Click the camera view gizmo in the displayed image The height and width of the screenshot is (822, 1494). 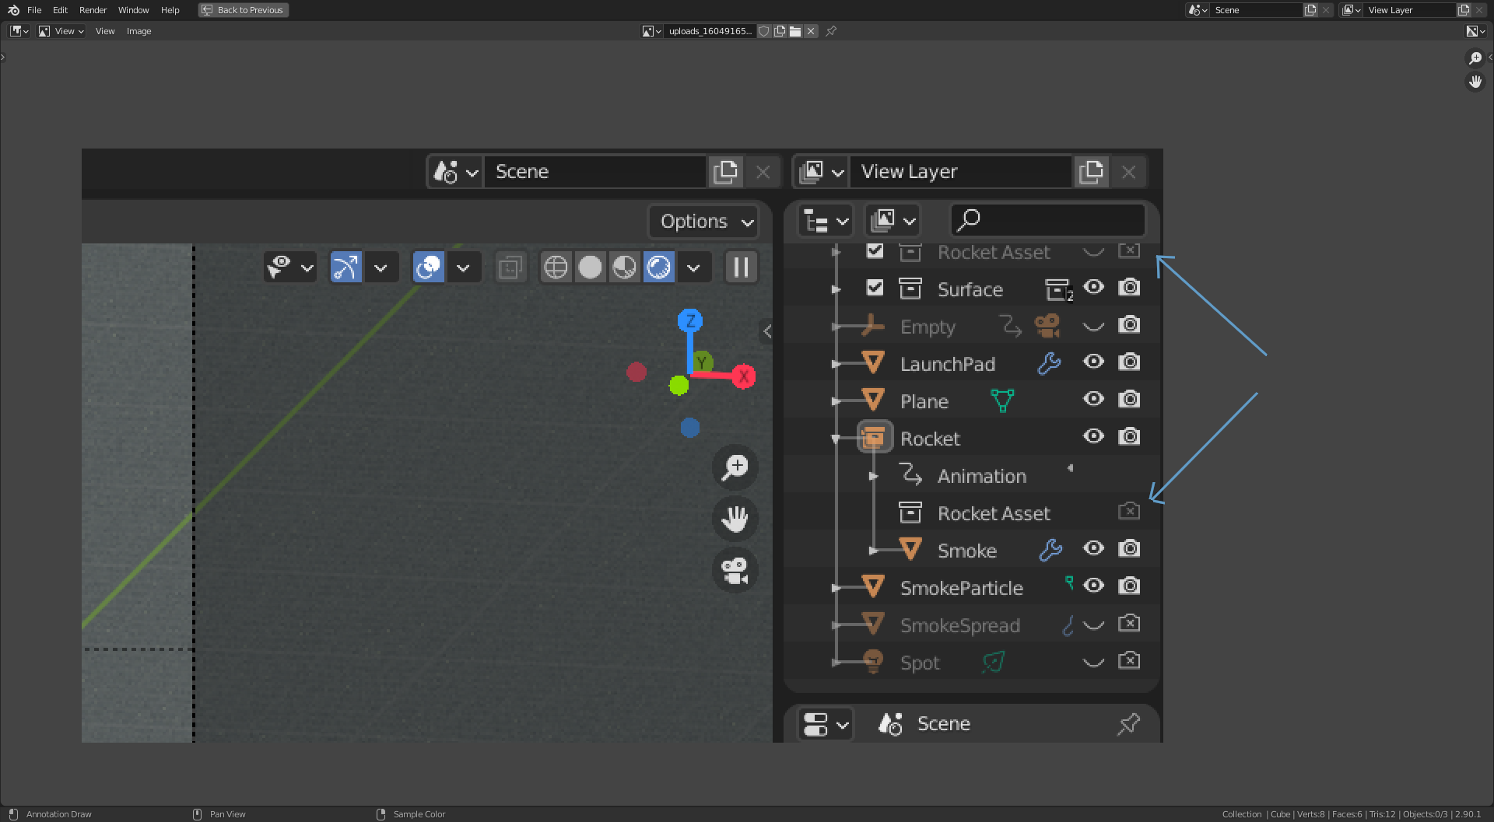(735, 571)
